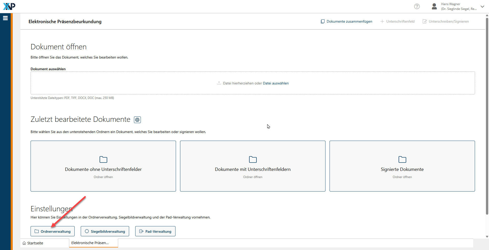The height and width of the screenshot is (250, 489).
Task: Click Unterschreiben/Signieren toolbar option
Action: [446, 21]
